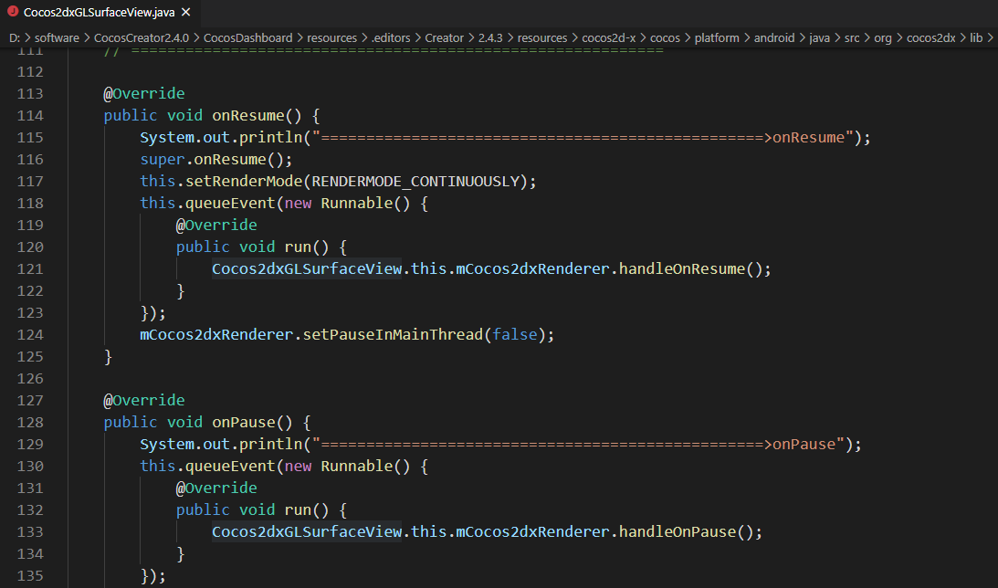998x588 pixels.
Task: Click 'RENDERMODE_CONTINUOUSLY' constant on line 117
Action: point(415,182)
